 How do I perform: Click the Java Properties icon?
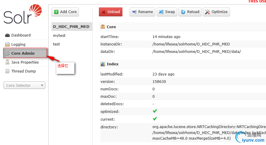pos(7,62)
